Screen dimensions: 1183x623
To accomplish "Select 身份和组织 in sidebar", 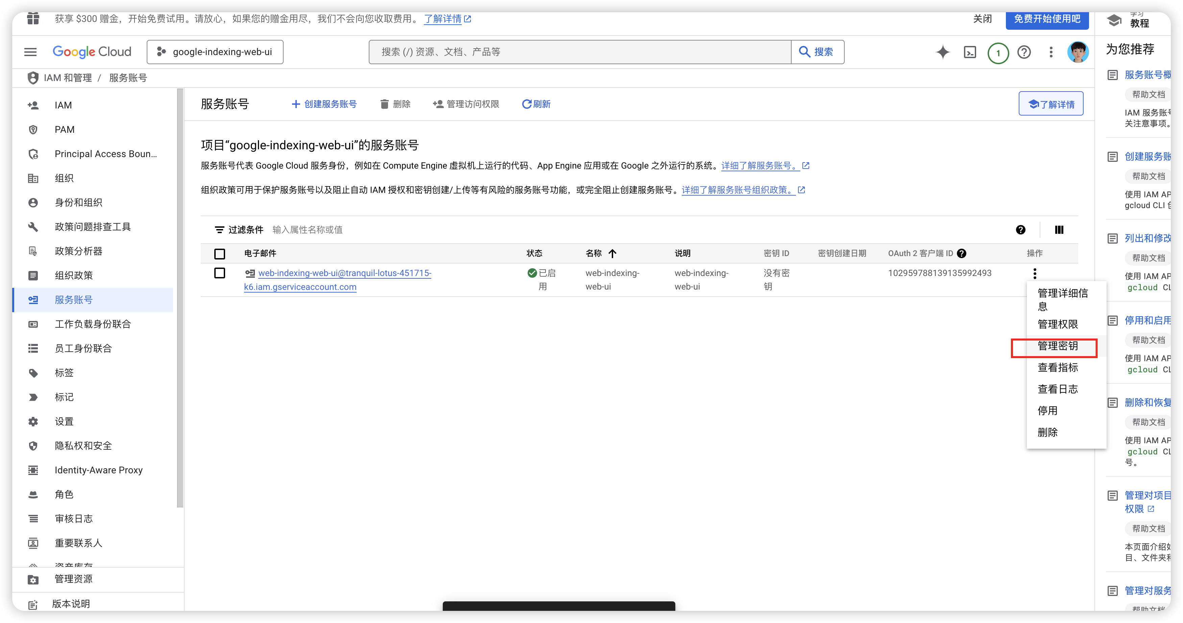I will click(93, 202).
